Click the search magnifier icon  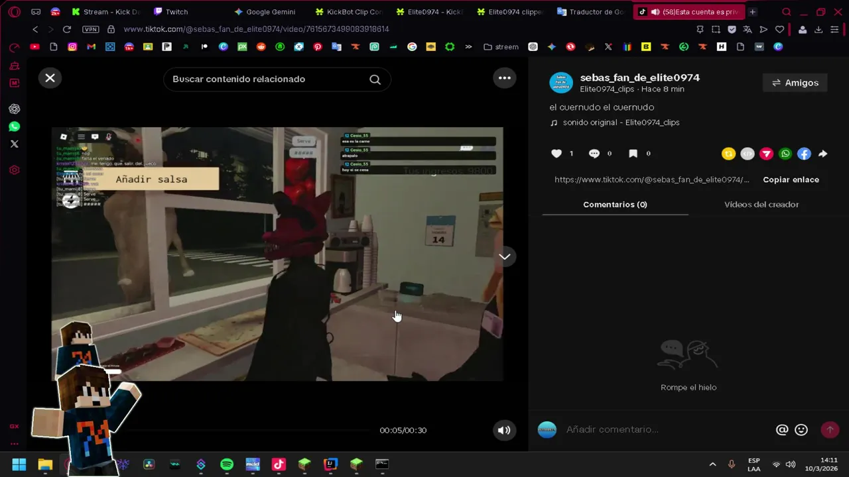[x=375, y=79]
